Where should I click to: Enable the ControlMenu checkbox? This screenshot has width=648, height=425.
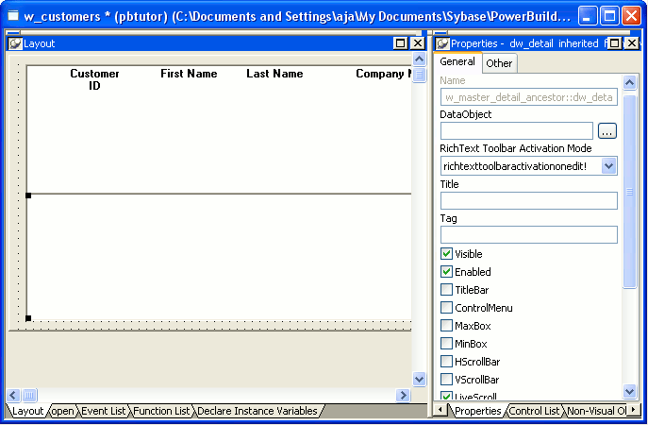pos(446,308)
